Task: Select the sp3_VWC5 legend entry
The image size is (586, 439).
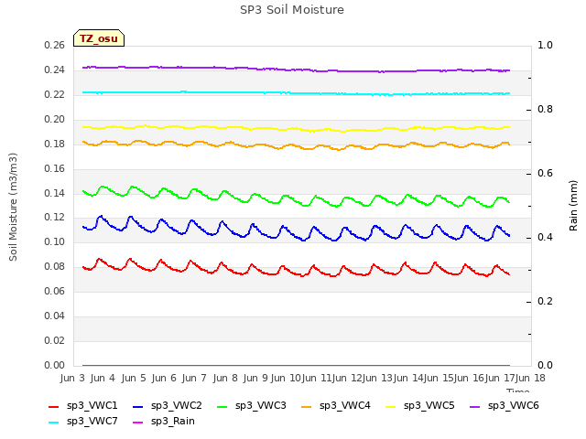Action: 420,406
